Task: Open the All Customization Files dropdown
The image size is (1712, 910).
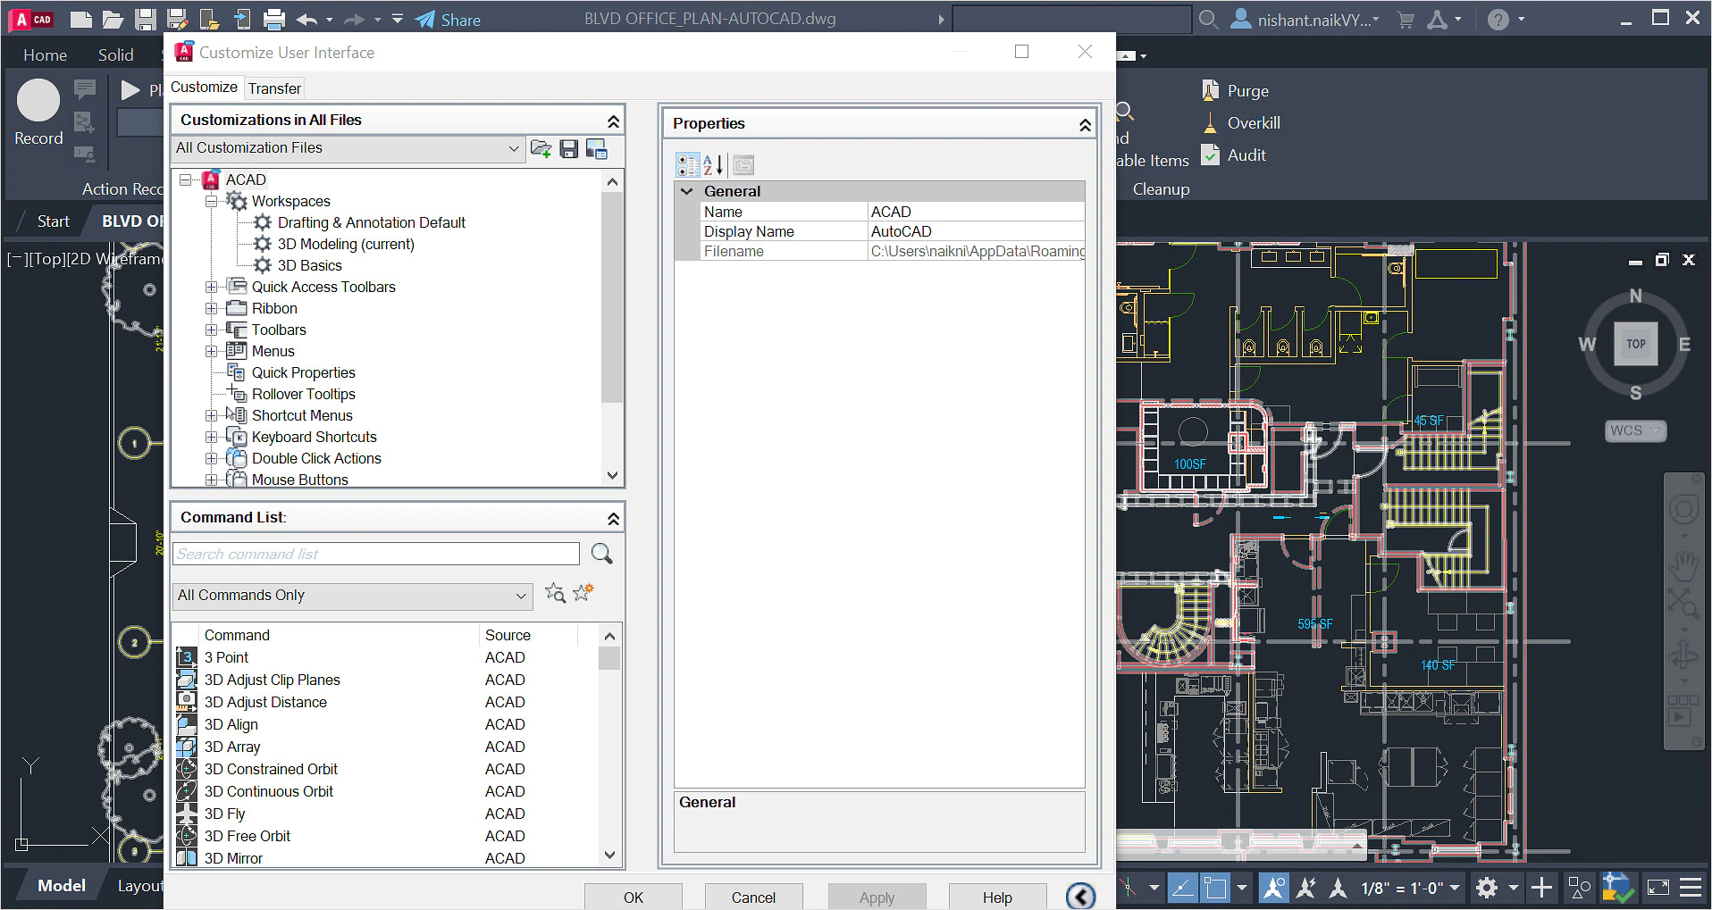Action: [512, 148]
